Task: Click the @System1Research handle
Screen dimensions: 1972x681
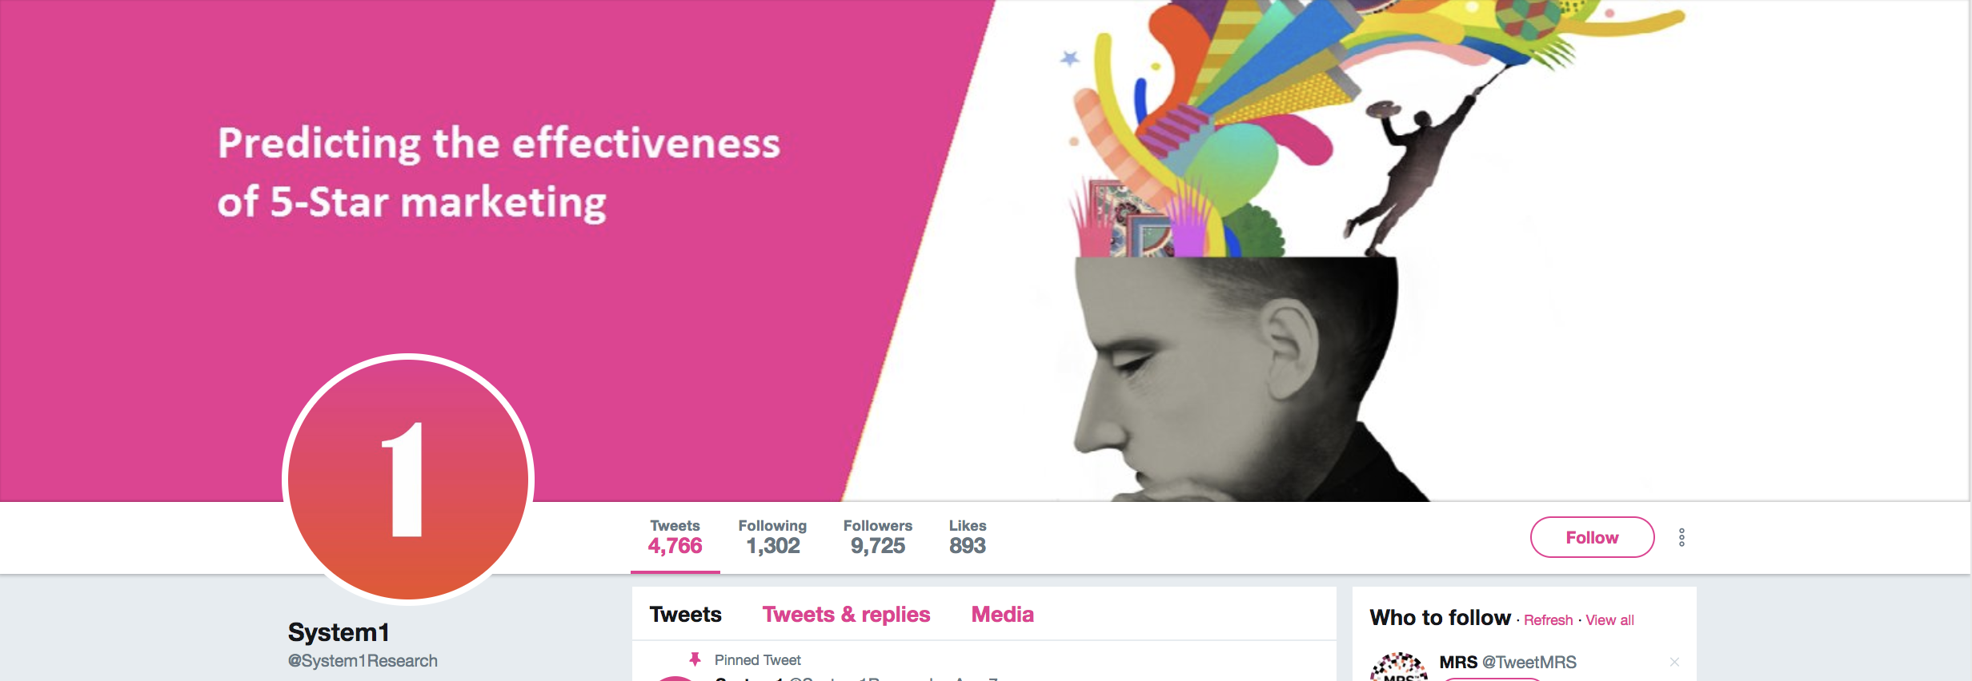Action: (363, 661)
